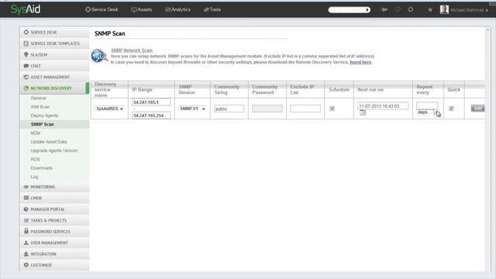496x279 pixels.
Task: Select Upgrade Agents Version in sidebar
Action: click(53, 150)
